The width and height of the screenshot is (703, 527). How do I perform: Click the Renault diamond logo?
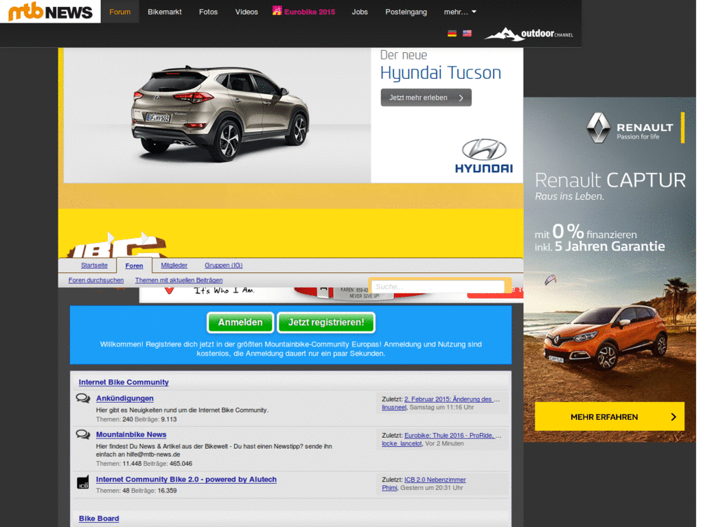(599, 128)
